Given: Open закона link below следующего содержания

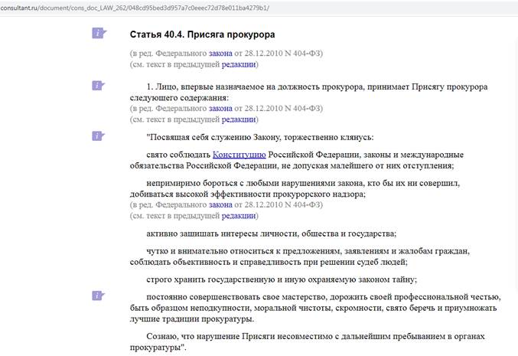Looking at the screenshot, I should tap(220, 109).
